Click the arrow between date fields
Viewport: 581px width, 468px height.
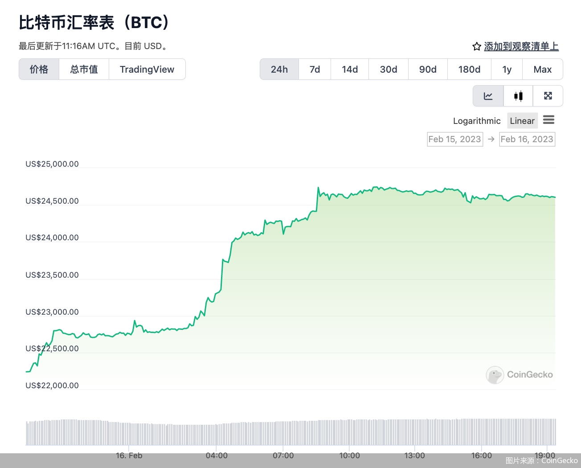(x=491, y=139)
